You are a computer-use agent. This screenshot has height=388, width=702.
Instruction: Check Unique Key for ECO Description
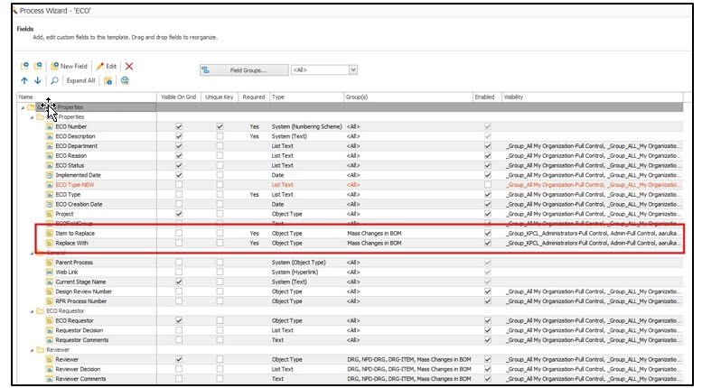(x=220, y=136)
